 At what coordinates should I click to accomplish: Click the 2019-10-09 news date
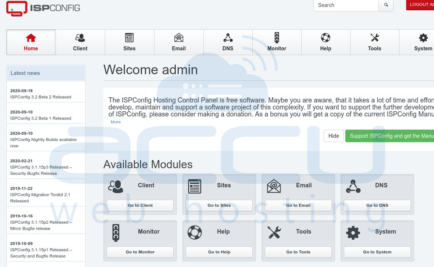point(21,243)
